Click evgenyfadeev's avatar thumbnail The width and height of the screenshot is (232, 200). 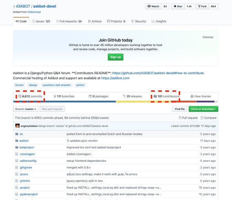click(18, 126)
